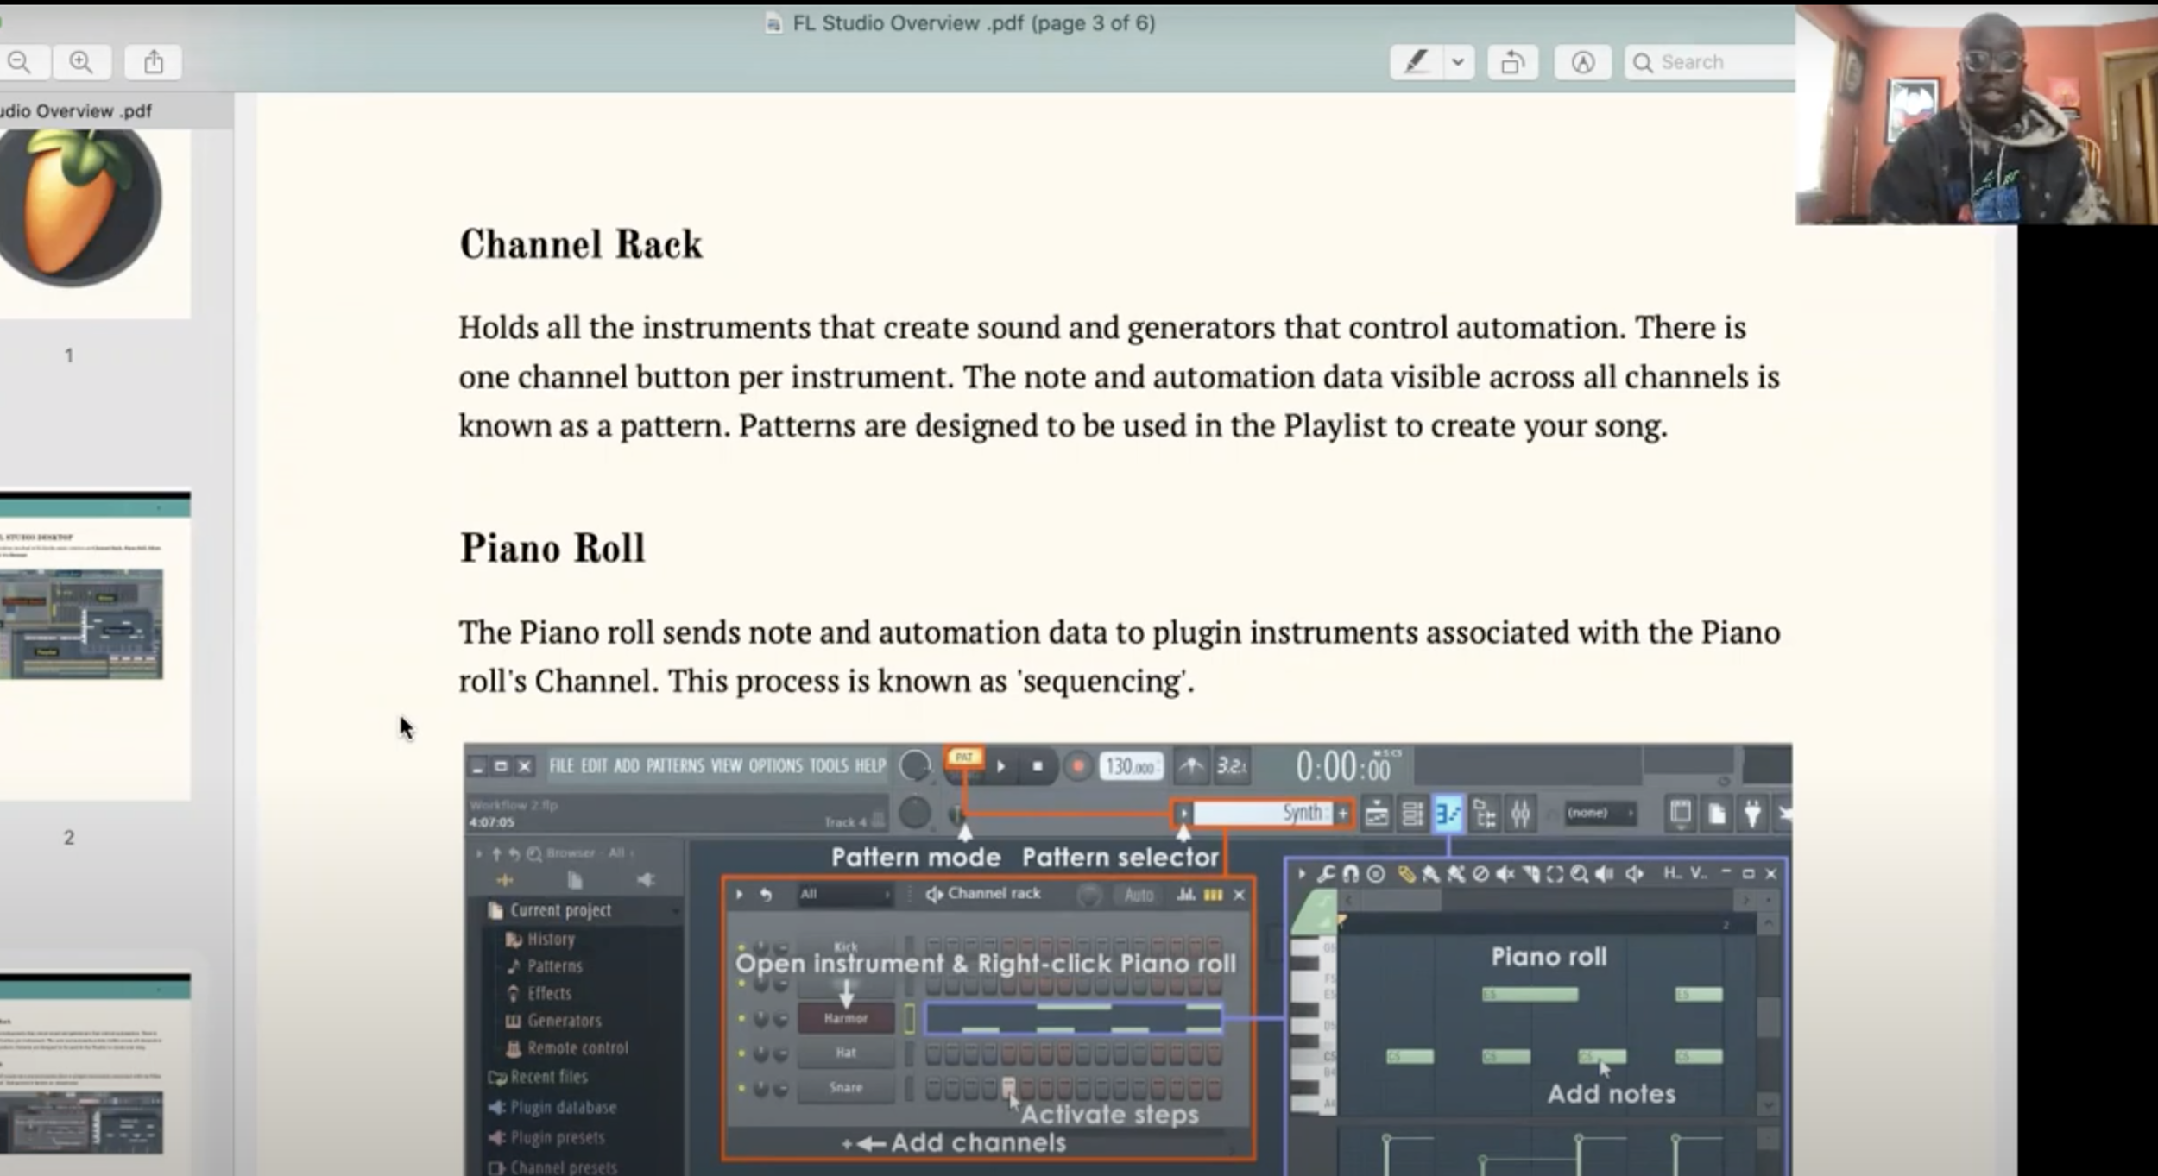Open the PATTERNS menu in FL Studio

click(x=675, y=766)
